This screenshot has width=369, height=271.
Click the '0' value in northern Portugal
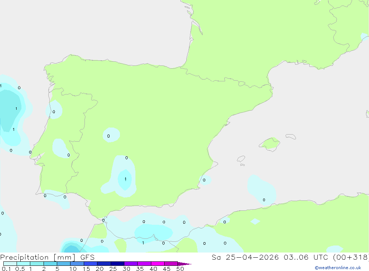coord(54,112)
